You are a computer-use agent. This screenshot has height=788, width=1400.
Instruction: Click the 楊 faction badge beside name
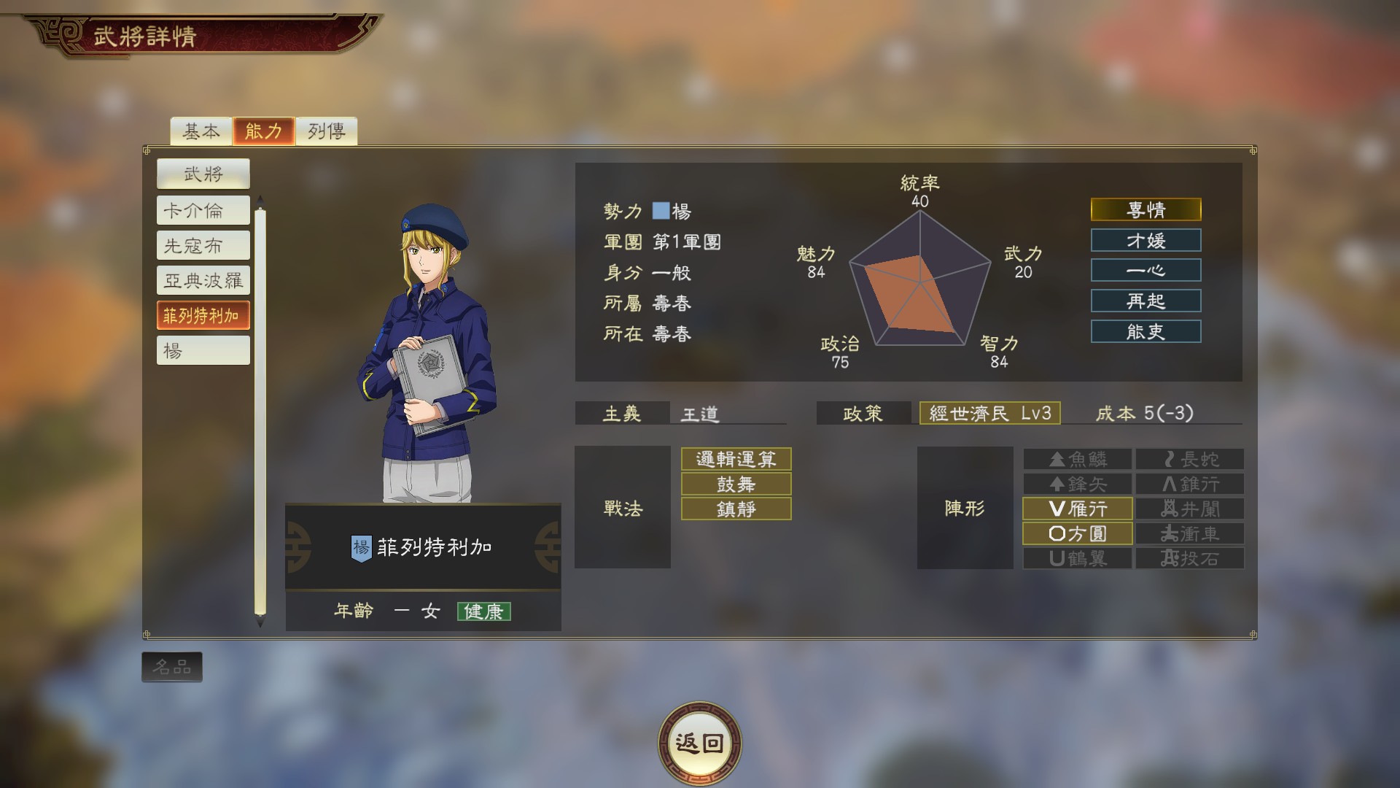361,548
